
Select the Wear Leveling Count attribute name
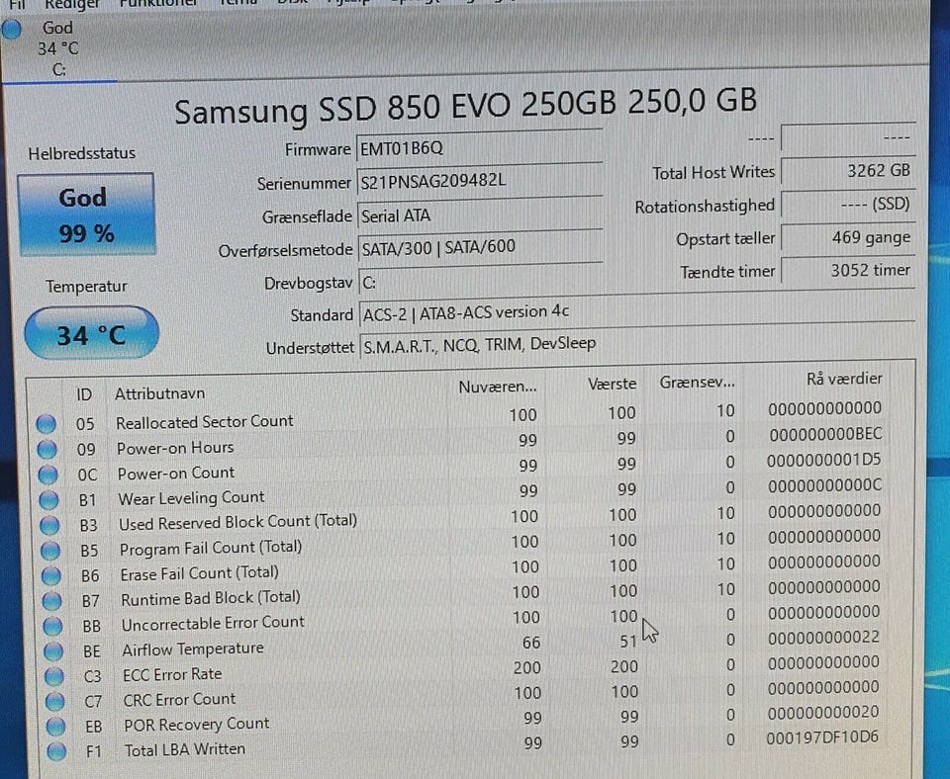[x=191, y=498]
